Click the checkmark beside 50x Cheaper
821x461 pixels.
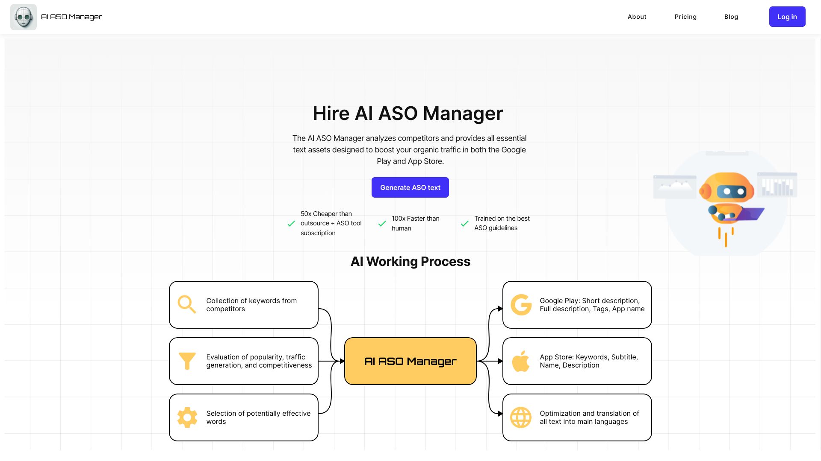[x=291, y=223]
